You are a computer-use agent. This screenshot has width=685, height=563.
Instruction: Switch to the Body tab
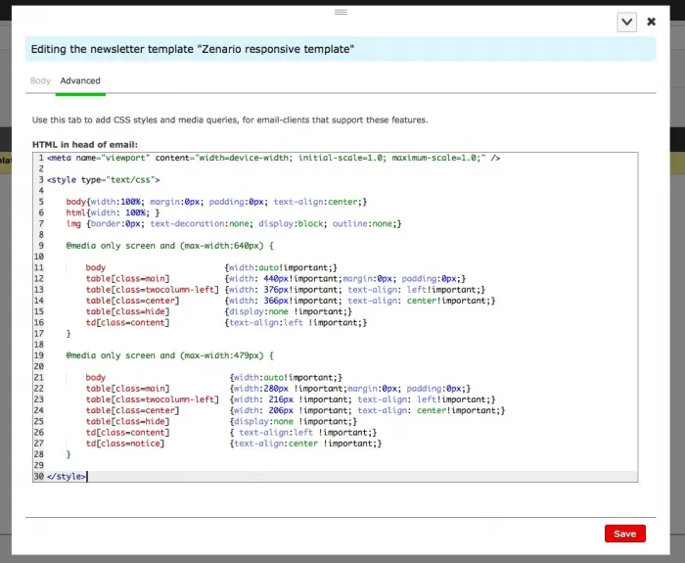tap(41, 81)
